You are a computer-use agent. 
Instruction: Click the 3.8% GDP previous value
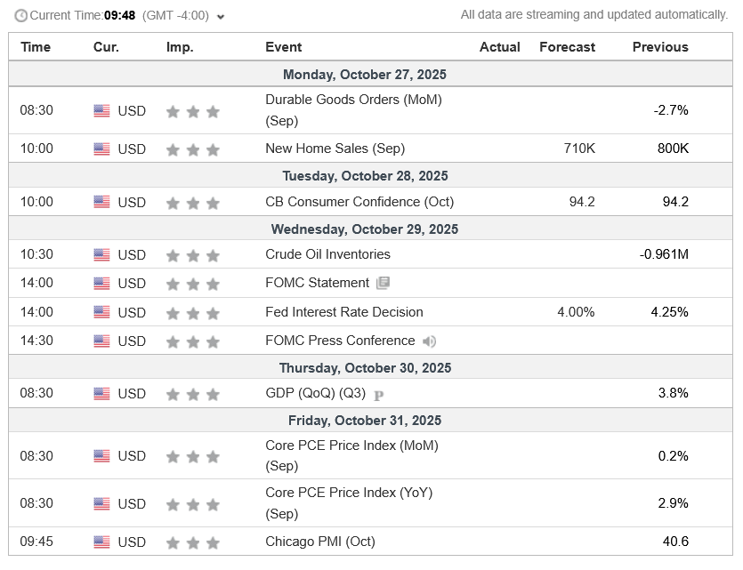674,393
